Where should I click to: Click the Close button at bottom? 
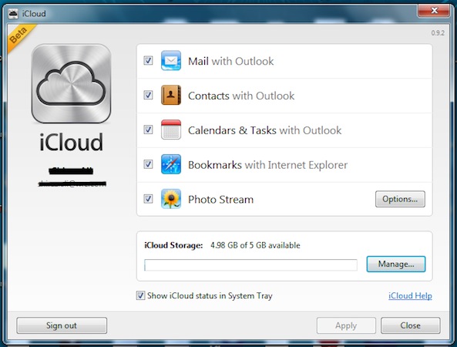click(x=410, y=325)
